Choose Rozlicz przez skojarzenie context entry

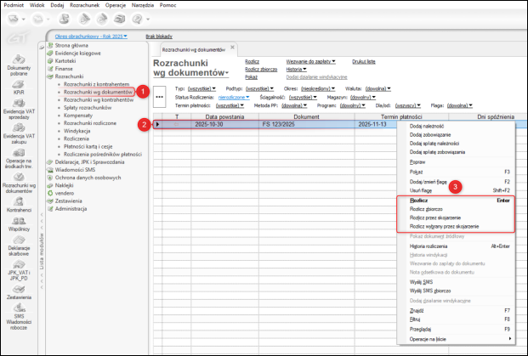point(456,218)
